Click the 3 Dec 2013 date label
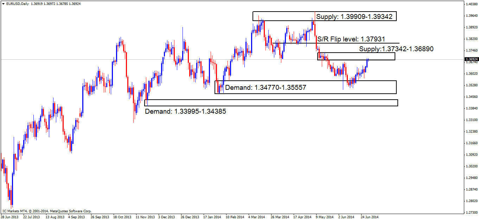Screen dimensions: 479x220 coord(167,217)
